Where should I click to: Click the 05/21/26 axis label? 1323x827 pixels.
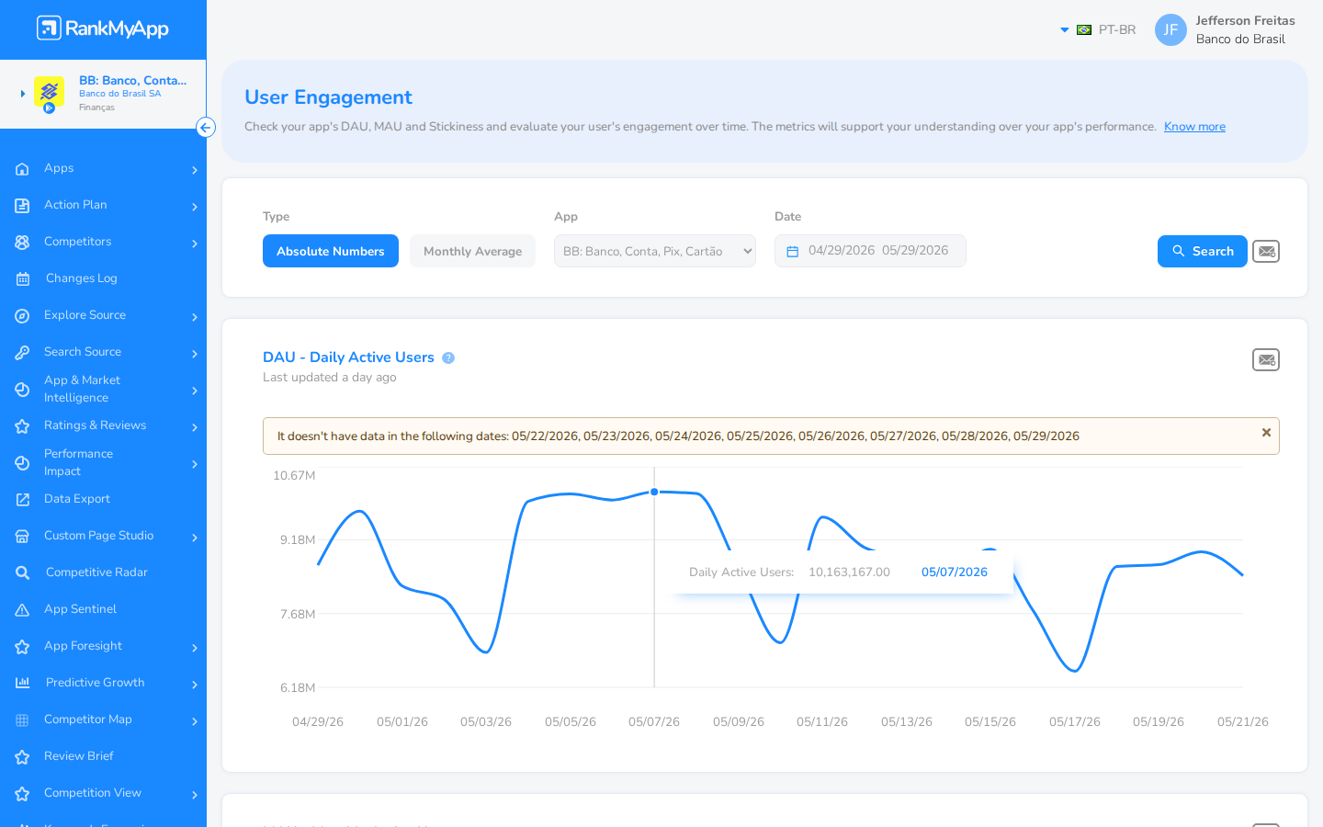(1242, 722)
